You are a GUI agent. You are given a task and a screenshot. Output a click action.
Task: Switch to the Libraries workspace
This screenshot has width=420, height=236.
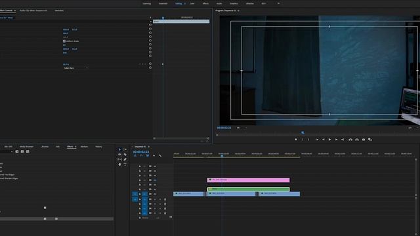[249, 4]
